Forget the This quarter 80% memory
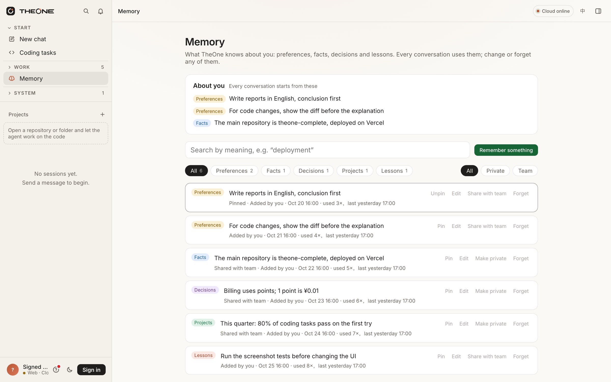 pyautogui.click(x=521, y=324)
